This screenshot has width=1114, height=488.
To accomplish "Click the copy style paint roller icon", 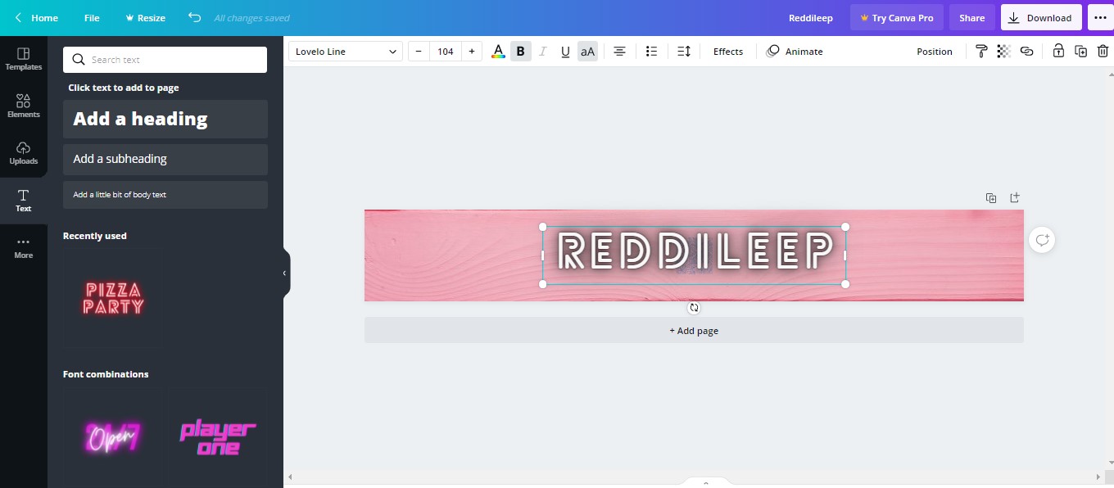I will (981, 52).
